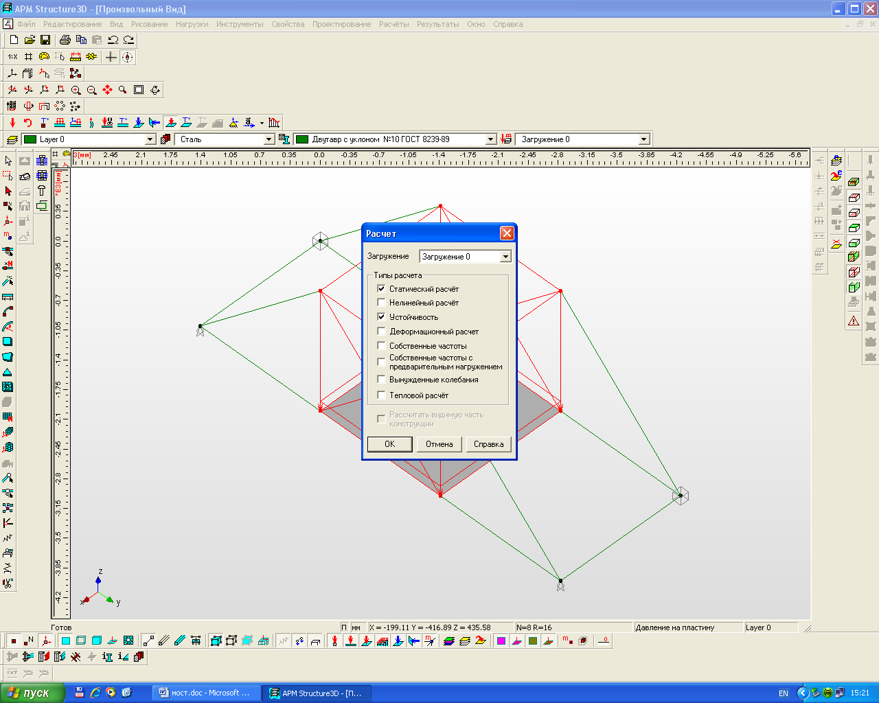879x703 pixels.
Task: Open the toolbar Загружение 0 dropdown
Action: point(643,139)
